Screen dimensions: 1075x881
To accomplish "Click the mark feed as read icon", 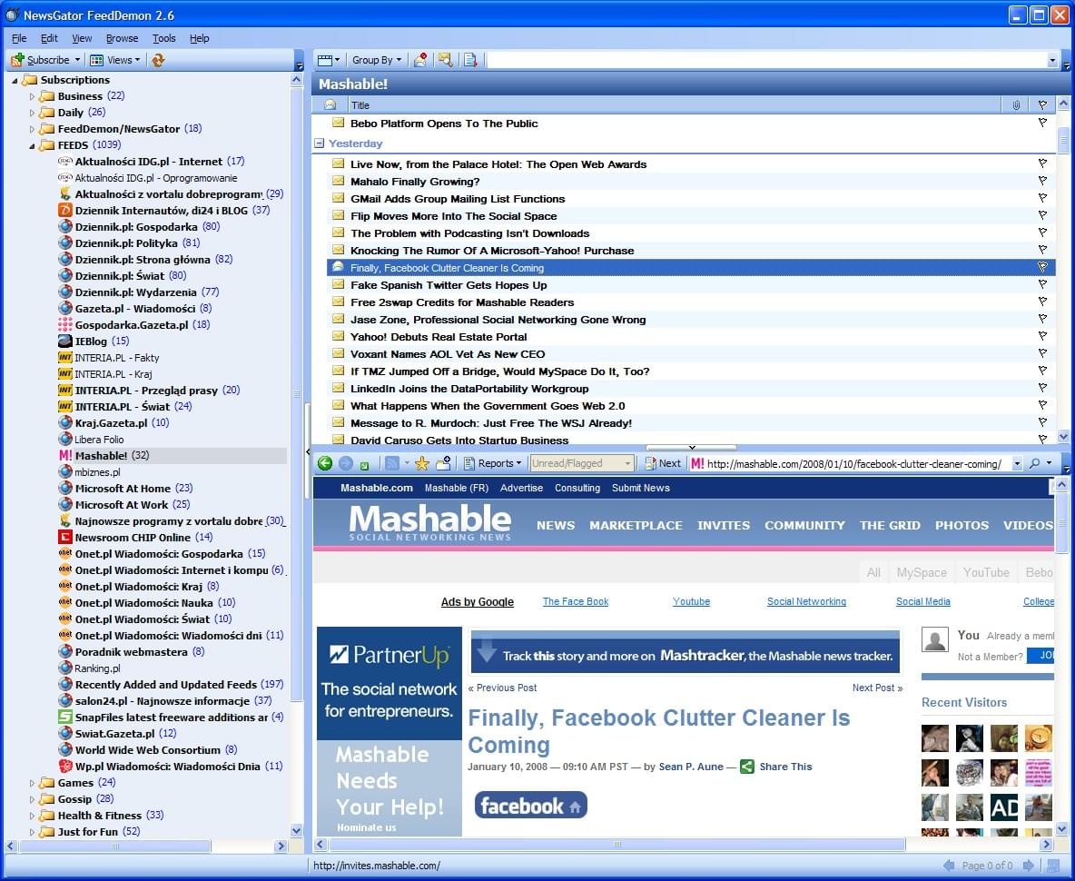I will coord(420,60).
